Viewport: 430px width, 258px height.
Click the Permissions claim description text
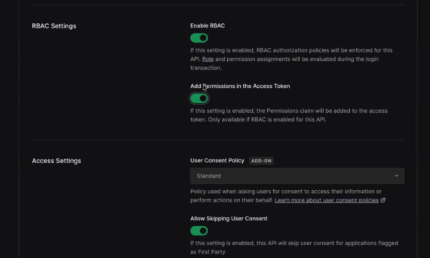(289, 115)
